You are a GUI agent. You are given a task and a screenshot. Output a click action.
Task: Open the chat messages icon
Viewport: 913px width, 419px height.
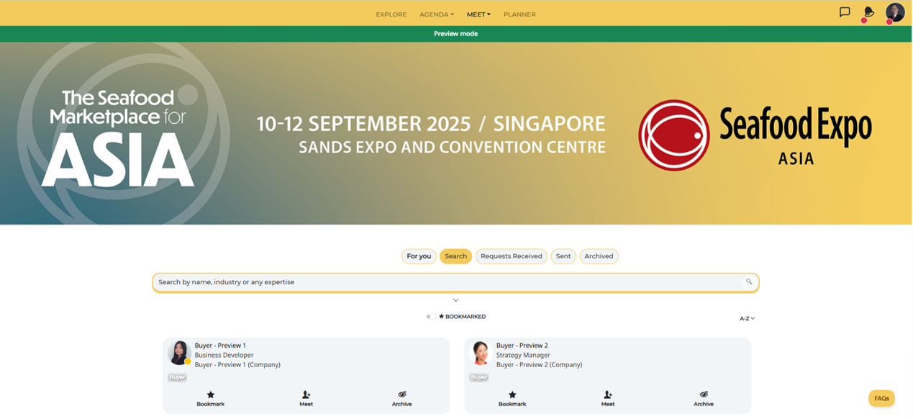point(845,12)
